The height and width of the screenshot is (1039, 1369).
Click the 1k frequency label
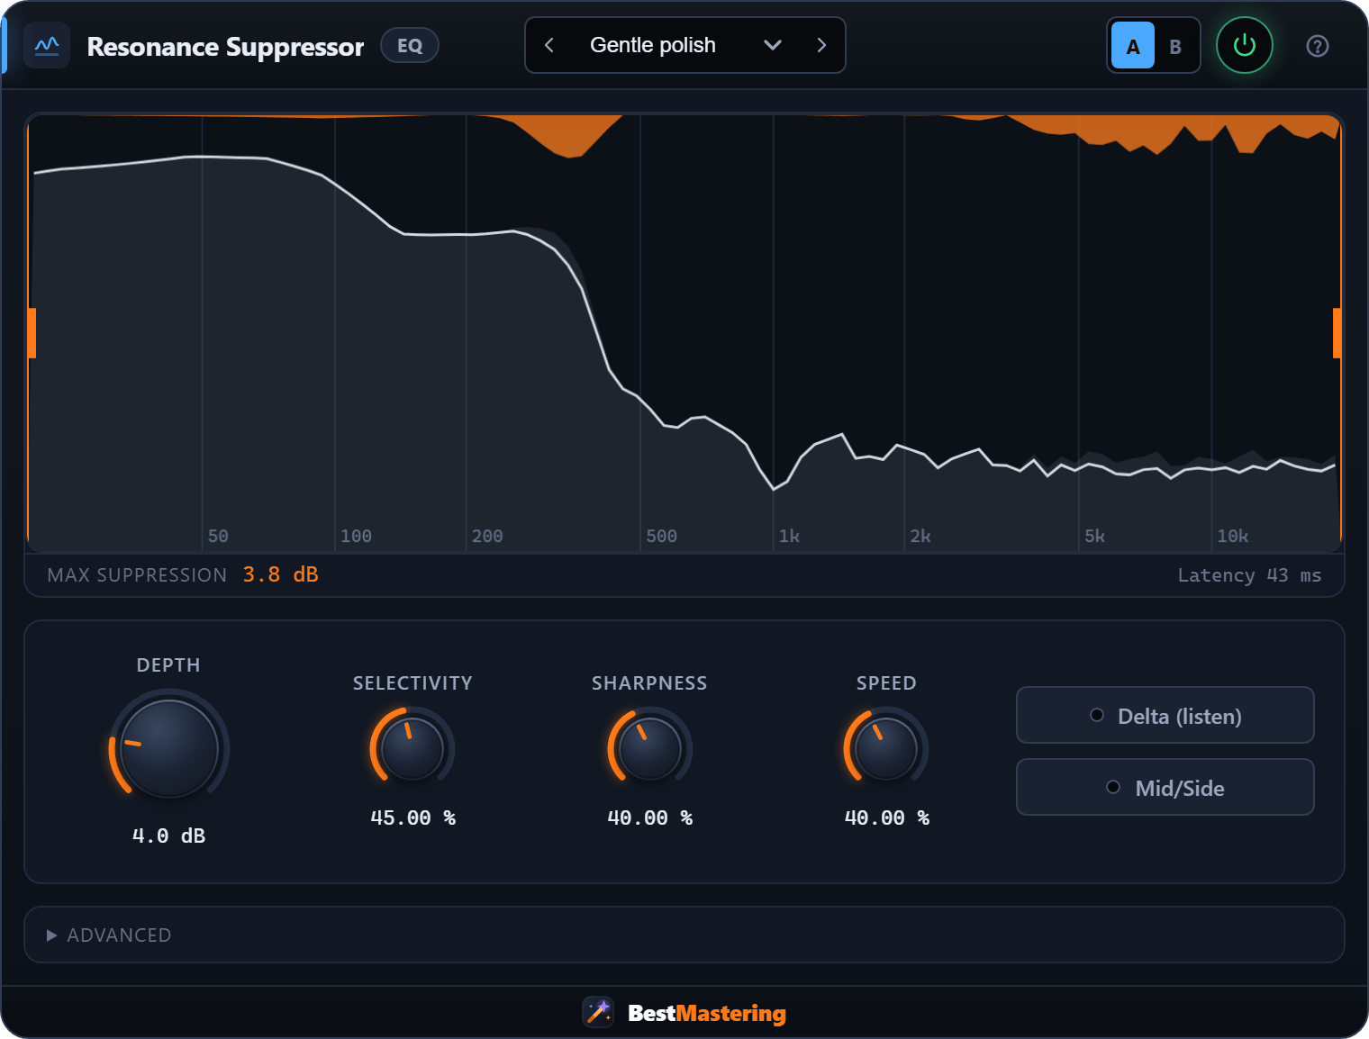tap(789, 536)
